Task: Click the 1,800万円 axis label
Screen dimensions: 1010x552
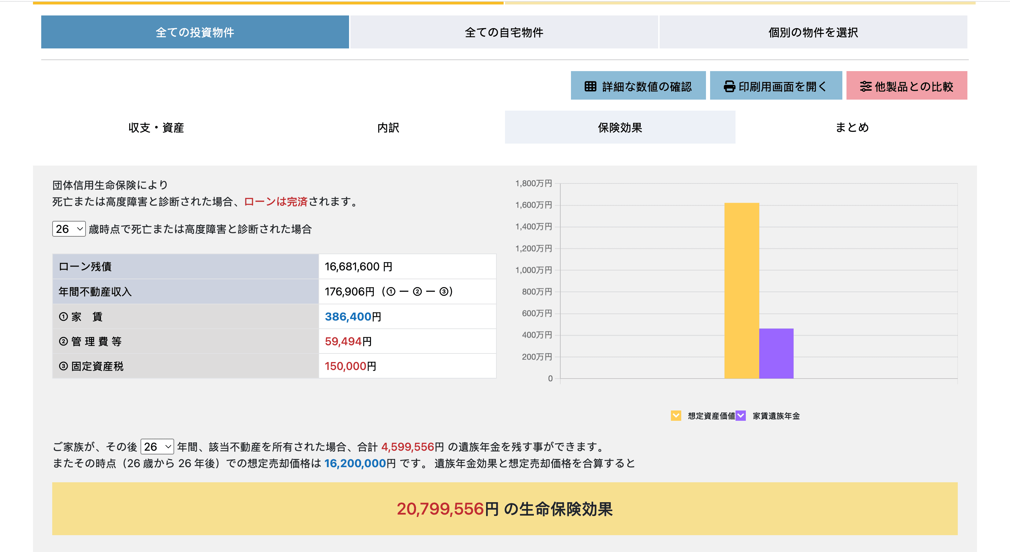Action: click(534, 183)
